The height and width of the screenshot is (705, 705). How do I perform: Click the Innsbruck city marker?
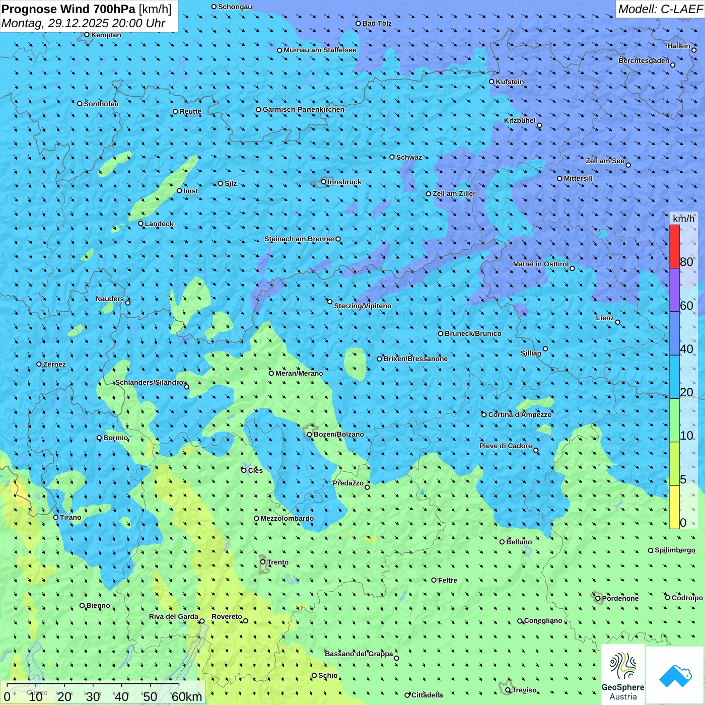(324, 182)
